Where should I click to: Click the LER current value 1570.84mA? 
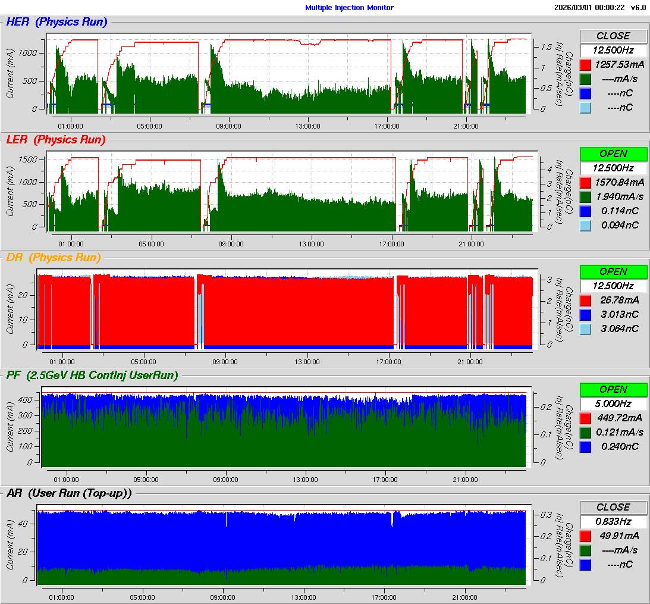click(619, 183)
